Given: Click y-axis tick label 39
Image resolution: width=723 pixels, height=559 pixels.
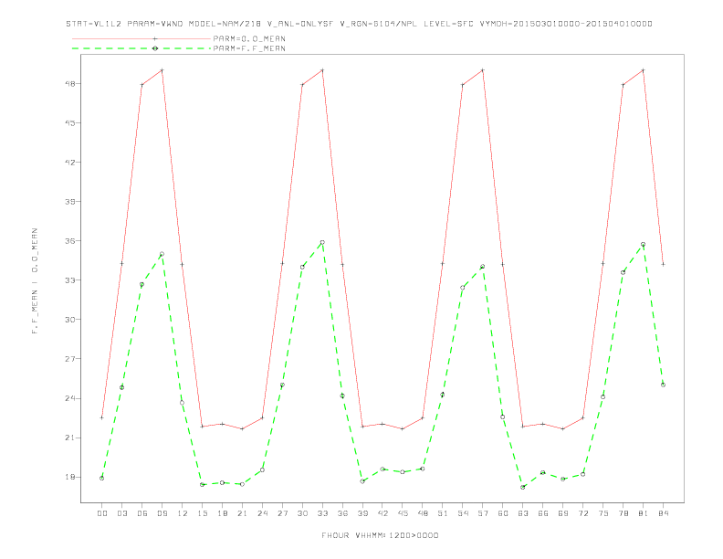Looking at the screenshot, I should point(71,202).
